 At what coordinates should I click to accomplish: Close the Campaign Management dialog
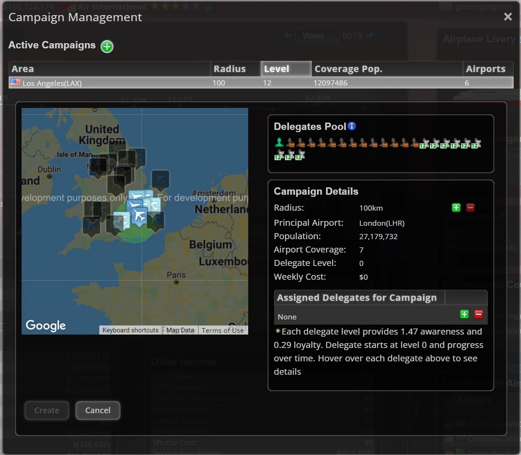(x=508, y=17)
